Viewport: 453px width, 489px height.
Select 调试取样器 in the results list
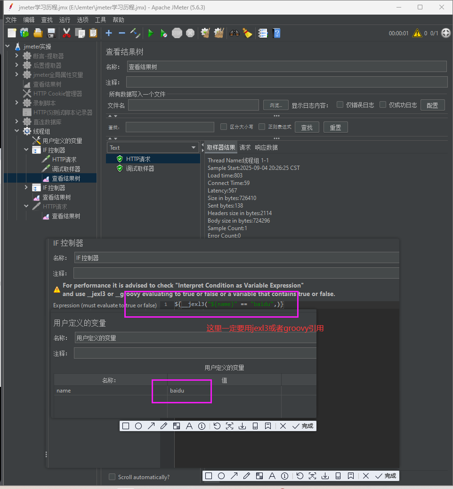point(140,168)
